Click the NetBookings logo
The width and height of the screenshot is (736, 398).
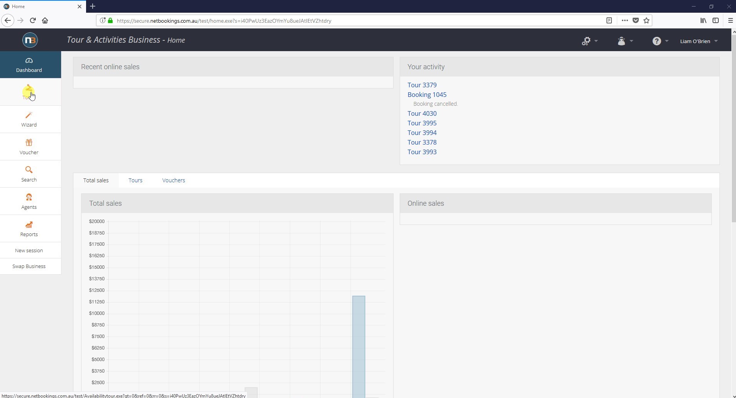point(30,40)
